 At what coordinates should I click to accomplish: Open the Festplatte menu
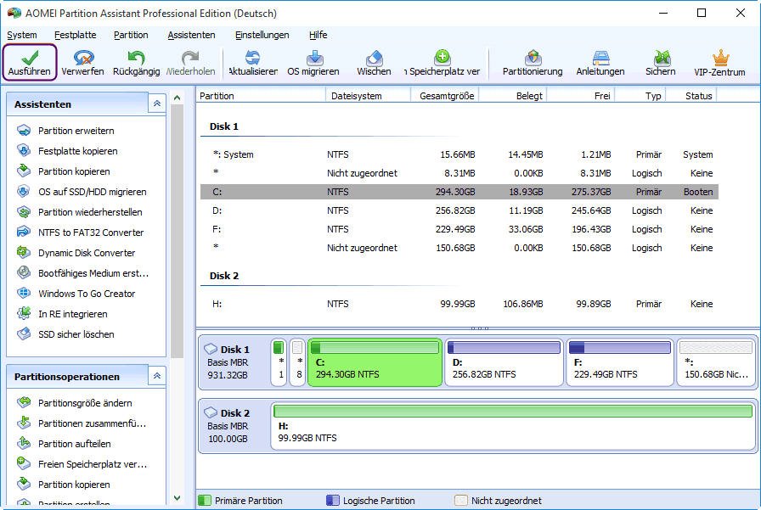[x=76, y=35]
